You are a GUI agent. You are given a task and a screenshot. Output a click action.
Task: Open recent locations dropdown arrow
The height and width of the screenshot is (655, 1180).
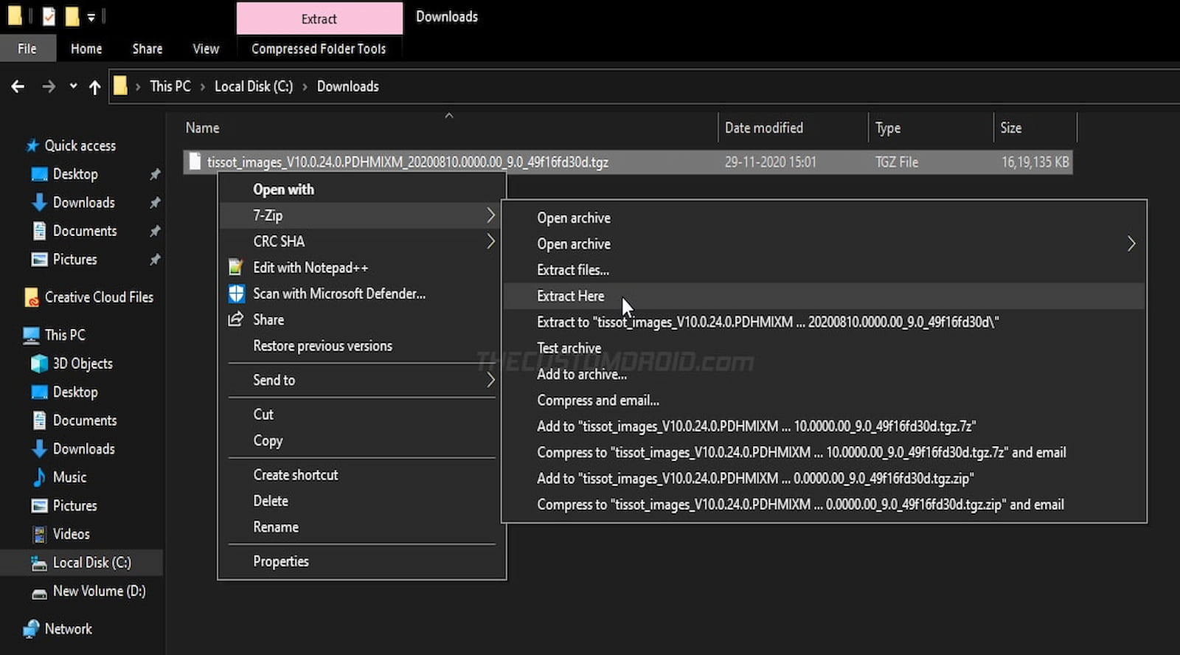pyautogui.click(x=73, y=86)
